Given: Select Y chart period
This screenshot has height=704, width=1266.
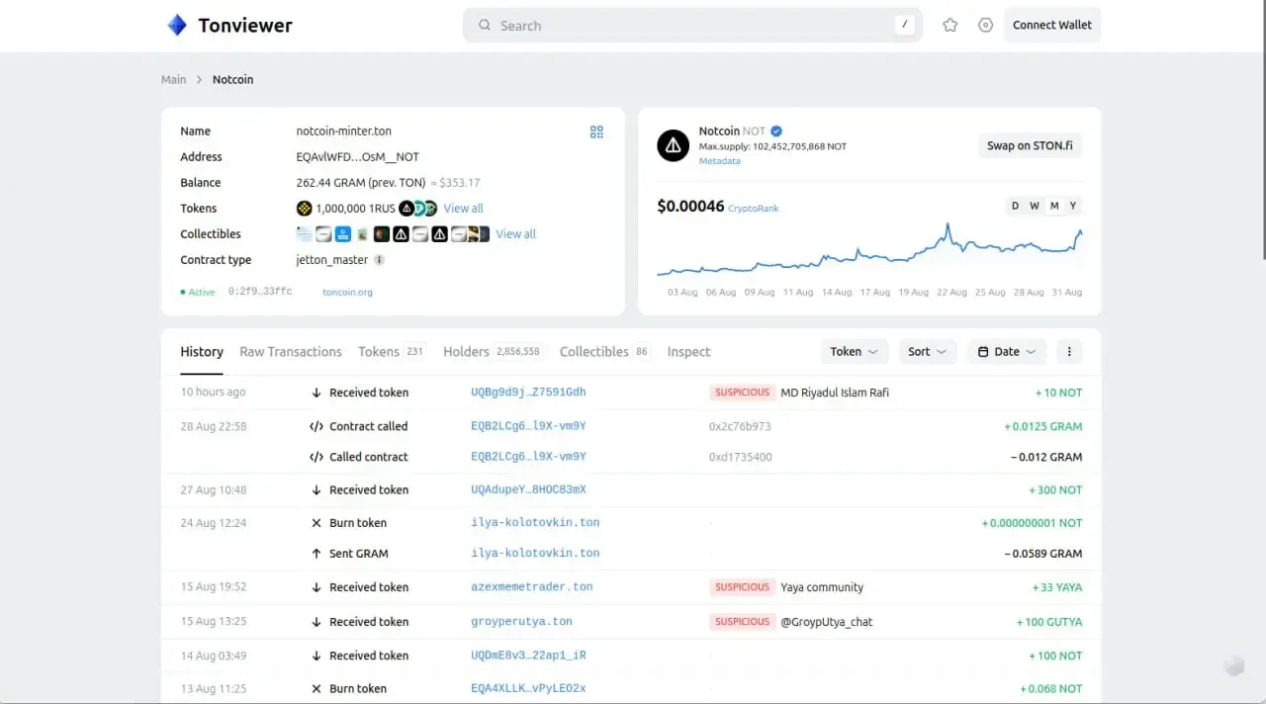Looking at the screenshot, I should click(1073, 206).
